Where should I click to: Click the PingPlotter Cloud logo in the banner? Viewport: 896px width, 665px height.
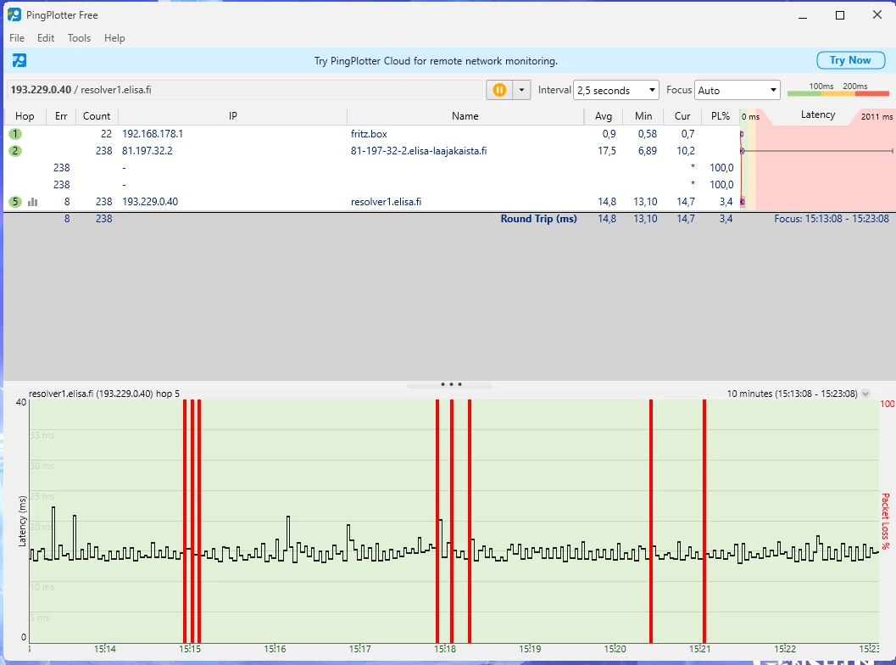tap(19, 60)
